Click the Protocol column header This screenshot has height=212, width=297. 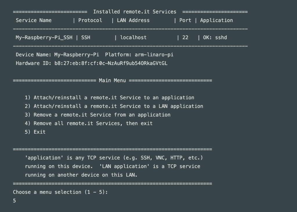[90, 20]
